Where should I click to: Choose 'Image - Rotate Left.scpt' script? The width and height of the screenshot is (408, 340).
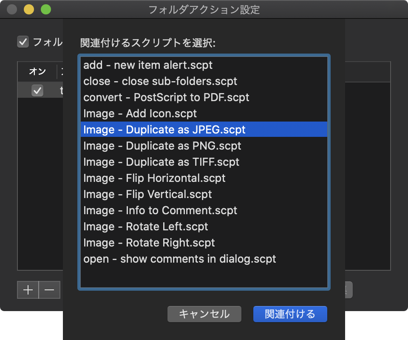point(146,227)
